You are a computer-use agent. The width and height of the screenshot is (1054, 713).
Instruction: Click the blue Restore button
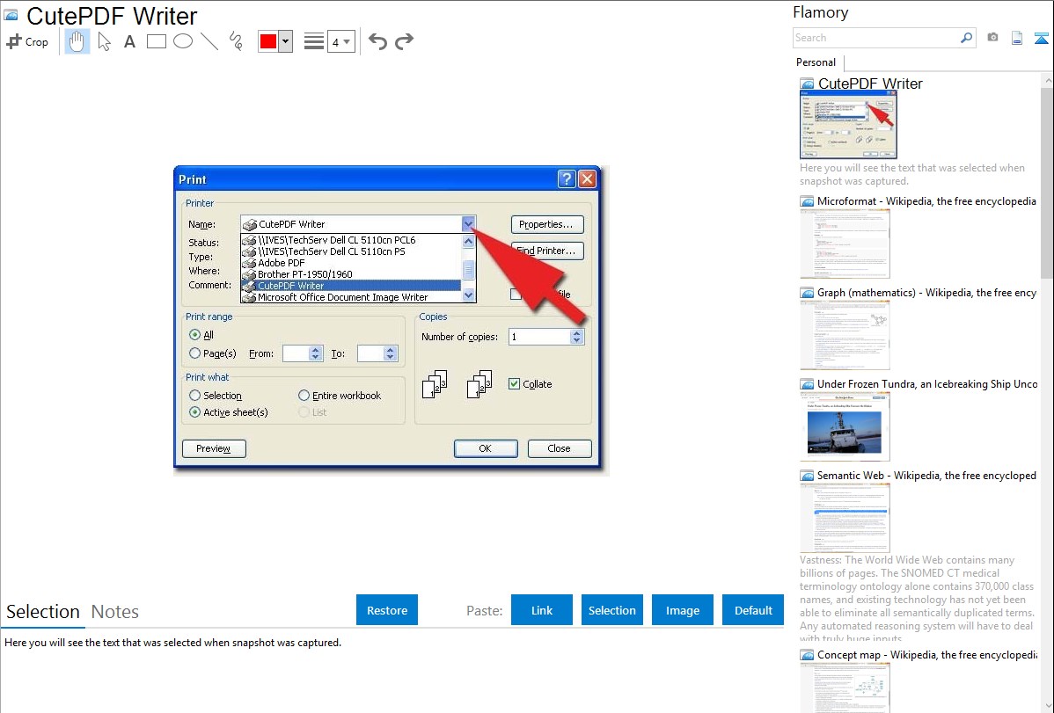point(387,610)
